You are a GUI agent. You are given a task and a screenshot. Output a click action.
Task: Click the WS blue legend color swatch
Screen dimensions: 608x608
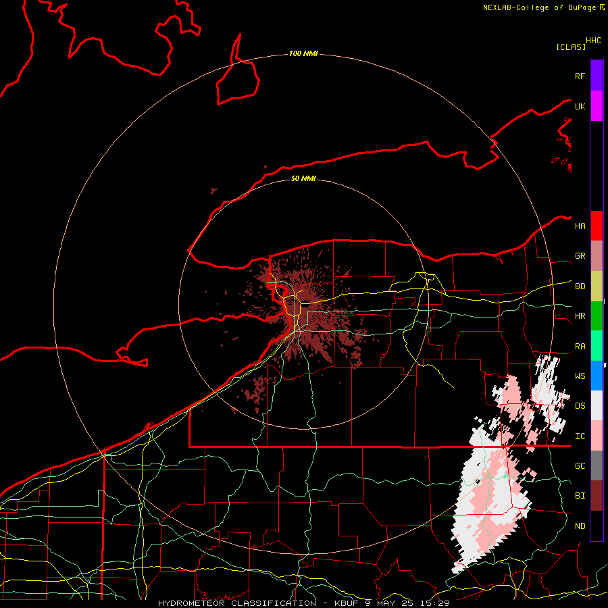[597, 376]
